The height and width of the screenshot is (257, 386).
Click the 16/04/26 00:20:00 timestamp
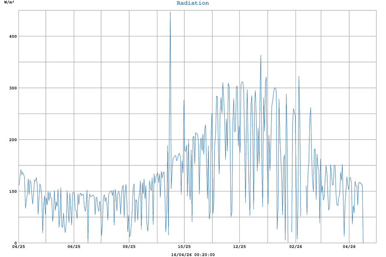pos(193,254)
